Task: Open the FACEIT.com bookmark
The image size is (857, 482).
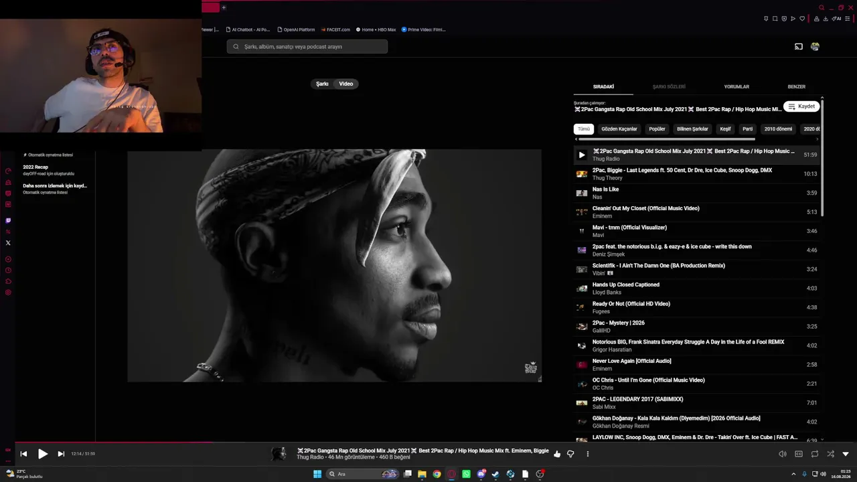Action: [335, 29]
